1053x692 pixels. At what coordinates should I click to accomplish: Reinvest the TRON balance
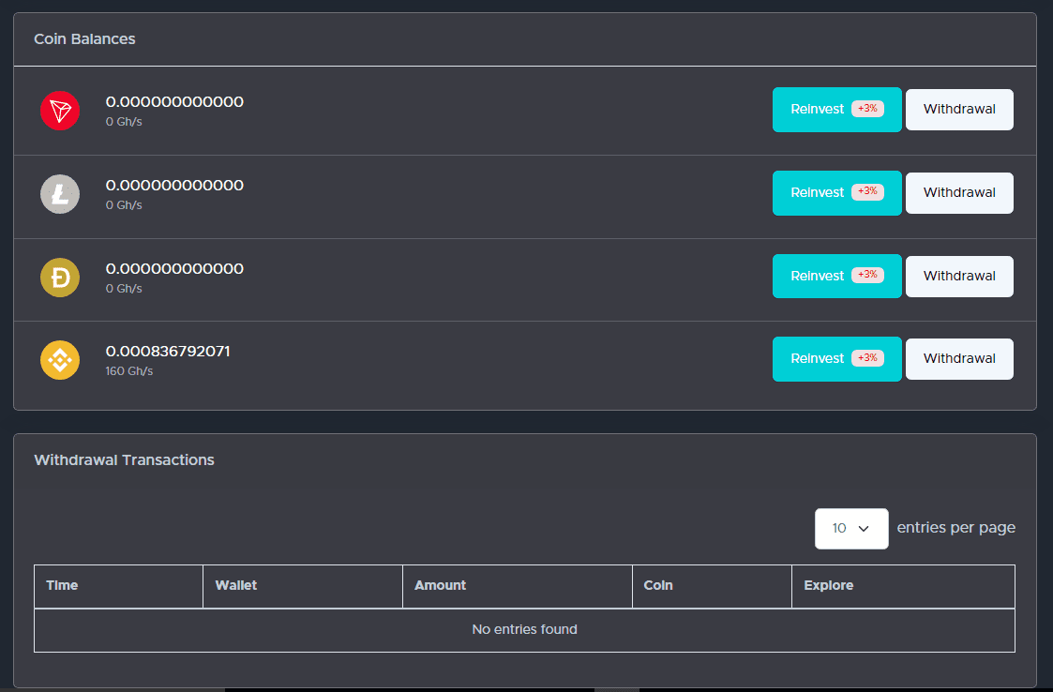pos(836,110)
